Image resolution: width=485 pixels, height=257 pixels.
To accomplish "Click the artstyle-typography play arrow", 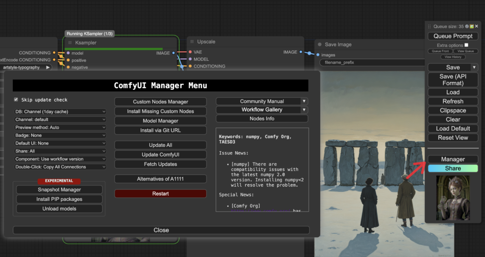I will coord(48,68).
